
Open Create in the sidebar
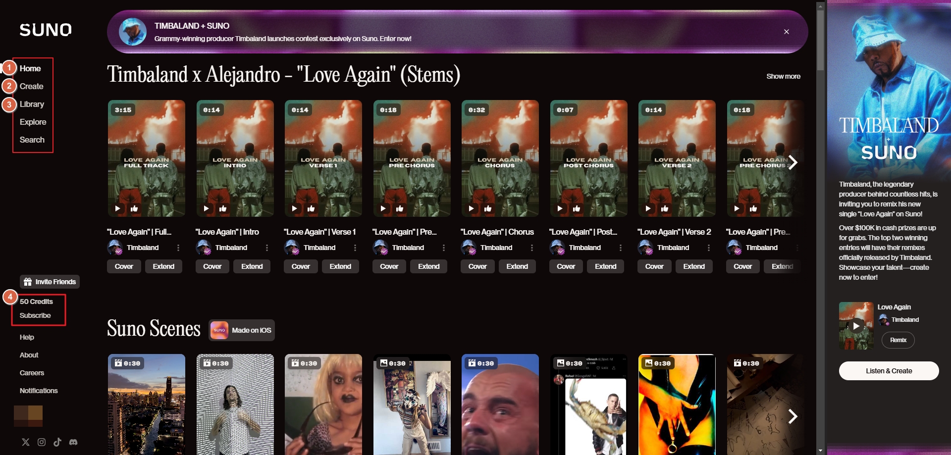[x=31, y=86]
